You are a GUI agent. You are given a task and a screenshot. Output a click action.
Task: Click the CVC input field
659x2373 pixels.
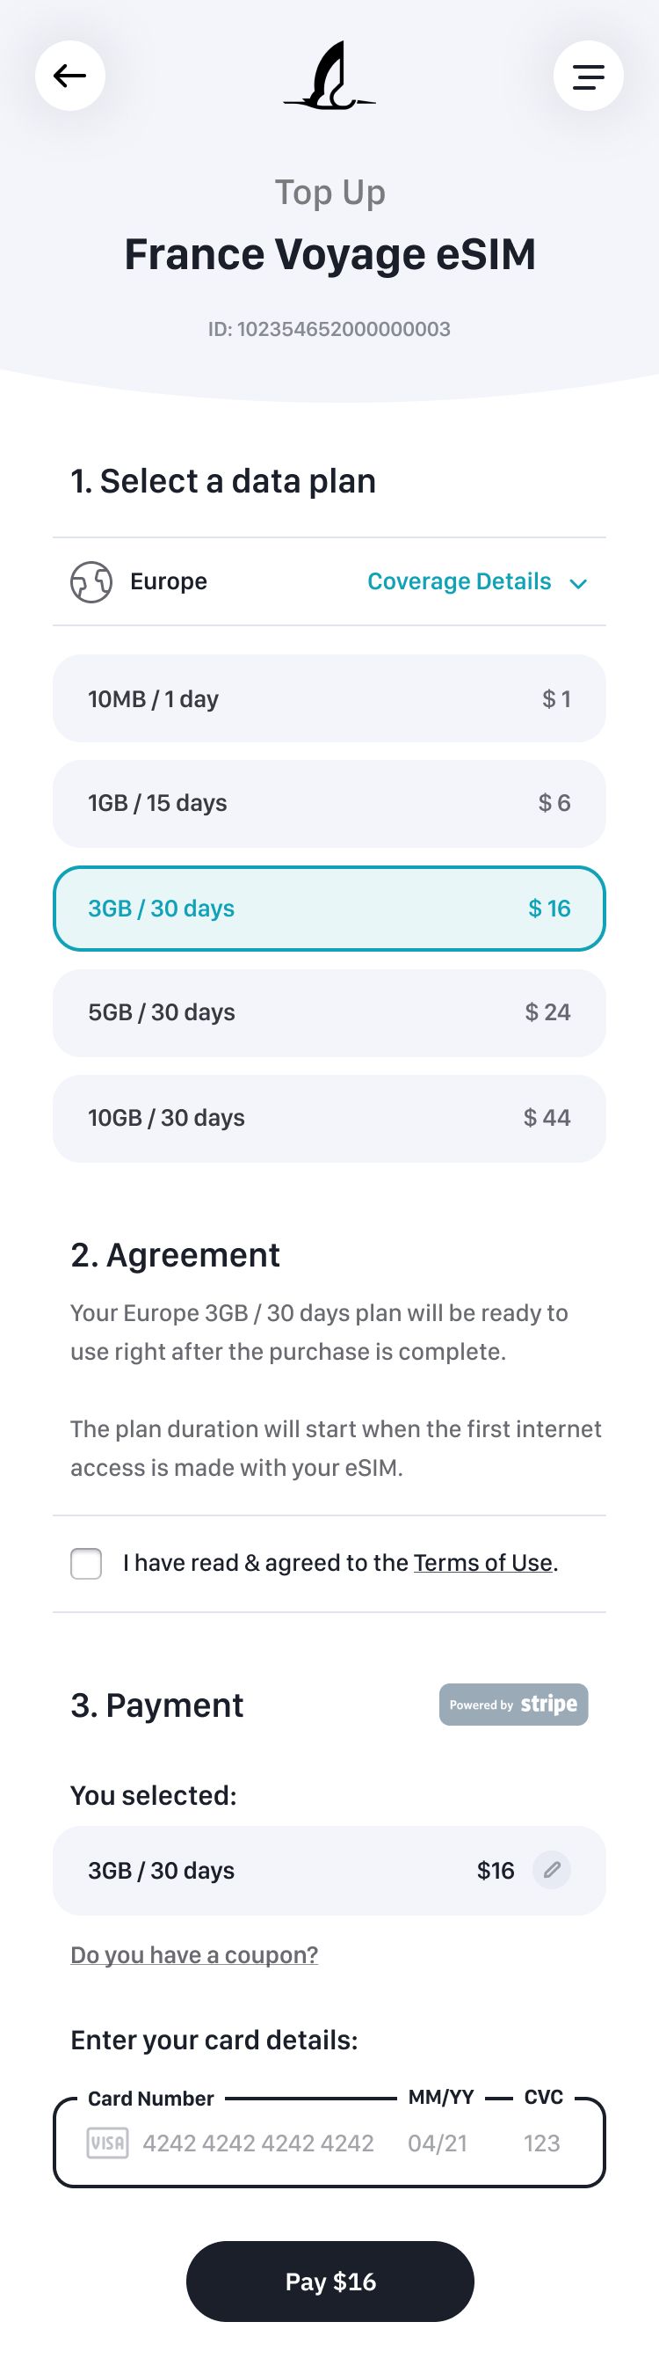coord(541,2143)
